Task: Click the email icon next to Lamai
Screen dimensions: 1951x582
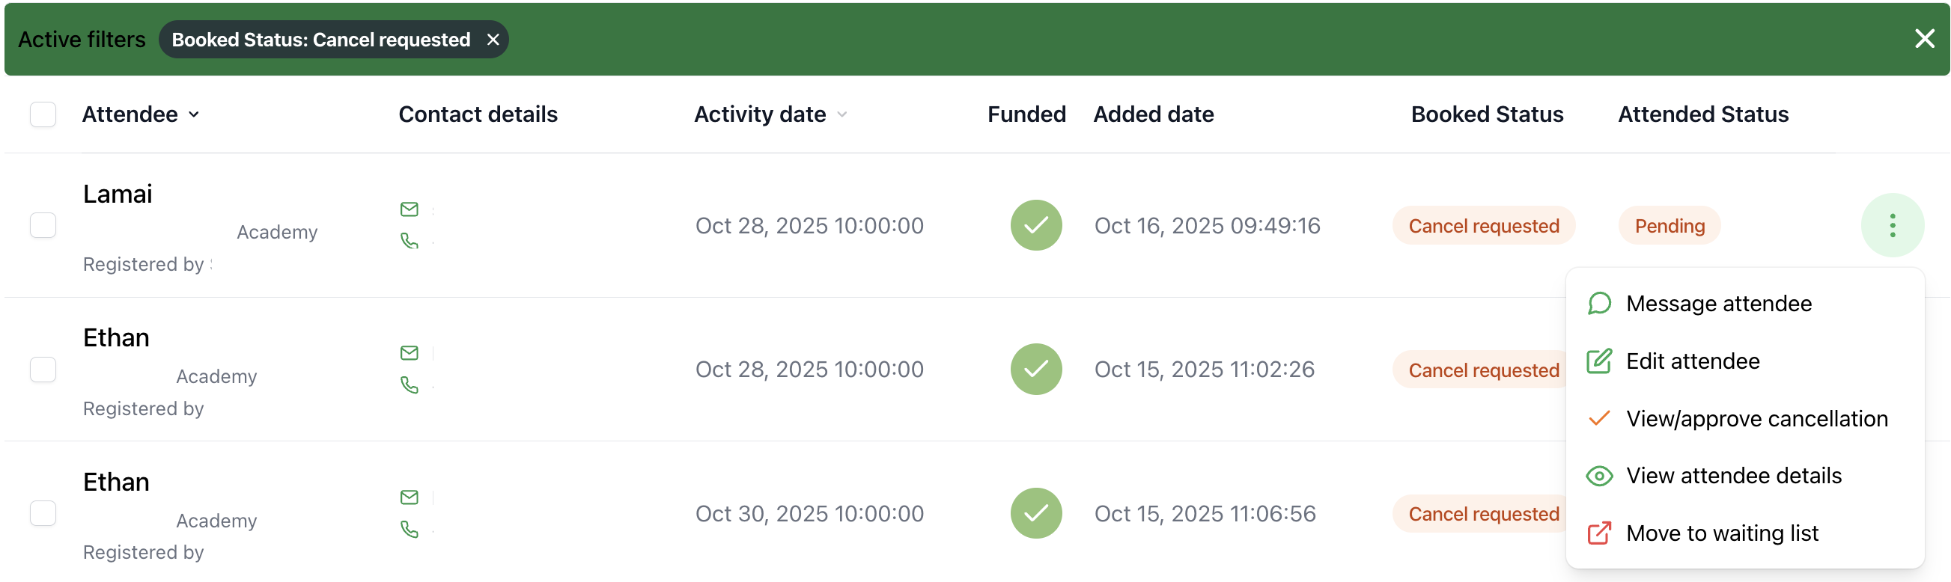Action: point(410,209)
